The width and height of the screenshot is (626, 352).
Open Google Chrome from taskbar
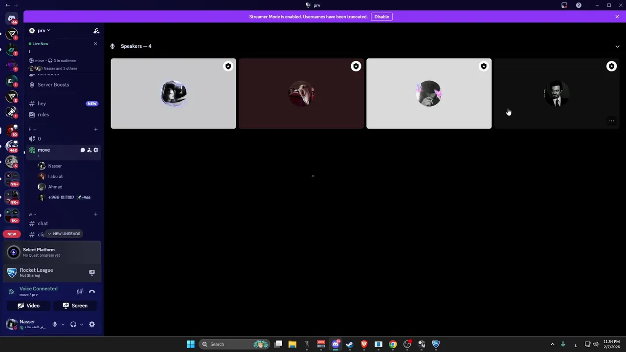click(393, 344)
